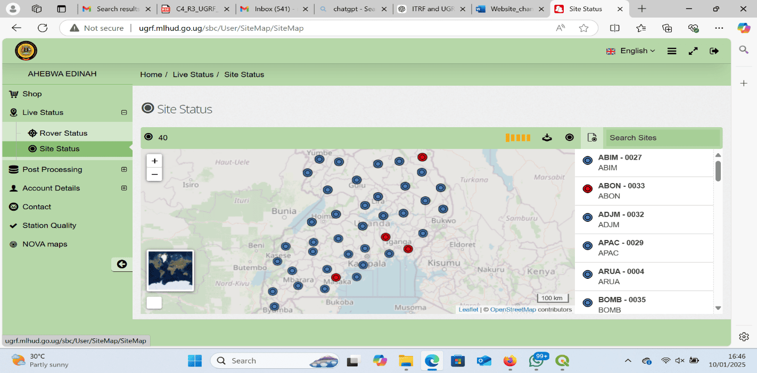
Task: Click the Home breadcrumb link
Action: 151,74
